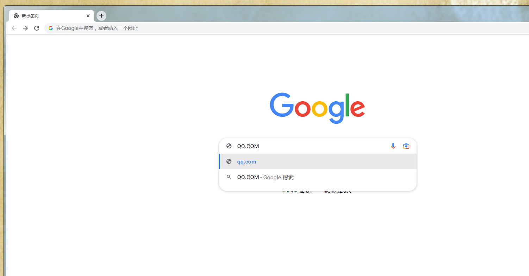Click Chrome favicon on 新标签页 tab

point(16,16)
